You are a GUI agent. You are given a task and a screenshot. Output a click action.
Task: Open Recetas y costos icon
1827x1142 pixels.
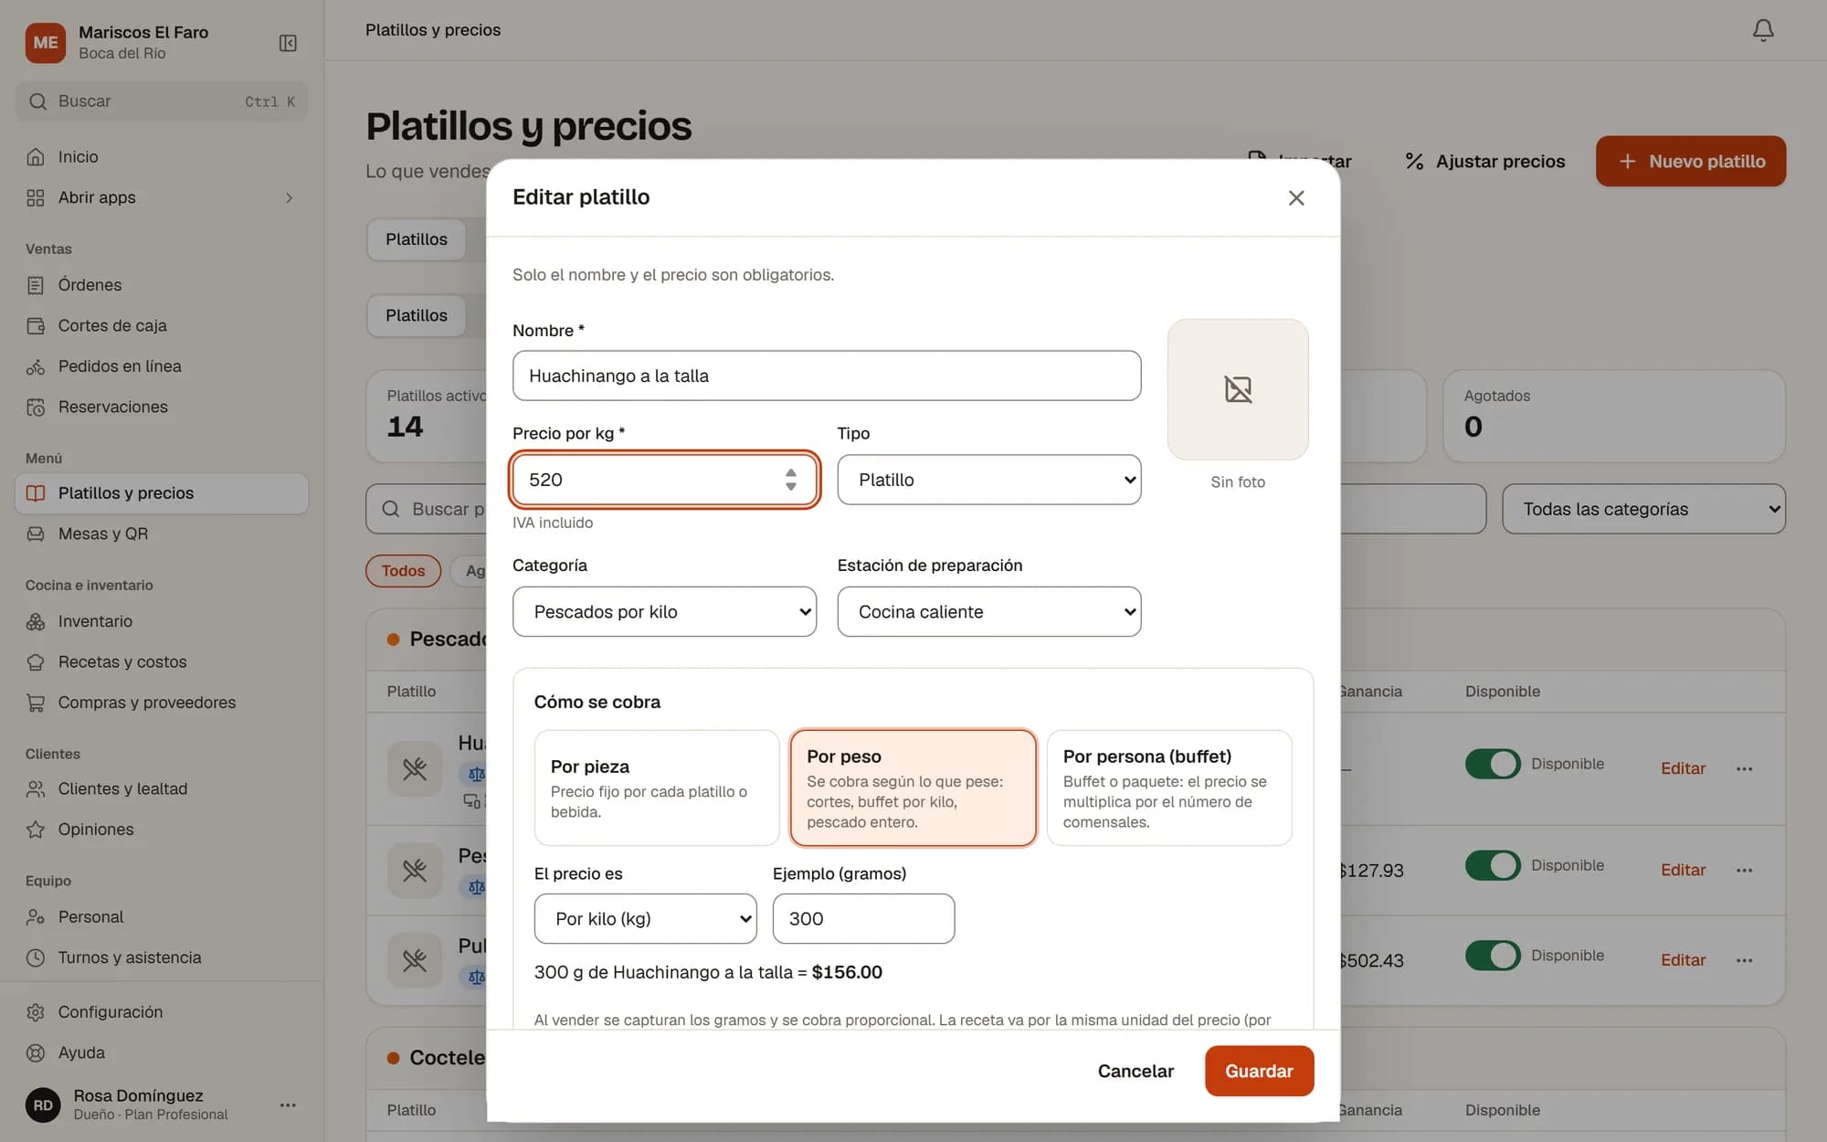click(36, 661)
